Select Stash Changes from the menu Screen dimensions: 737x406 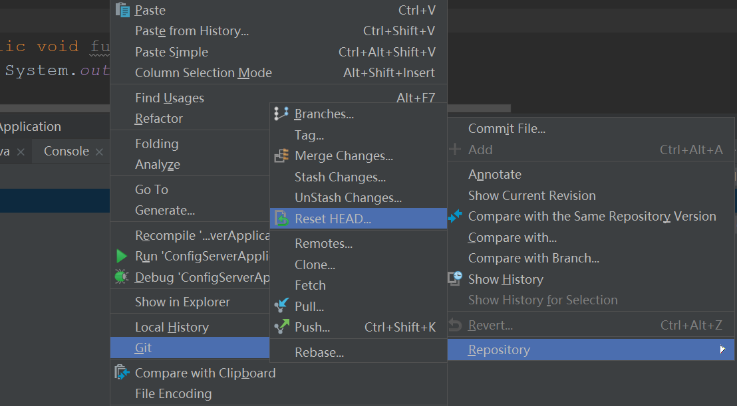pos(340,177)
